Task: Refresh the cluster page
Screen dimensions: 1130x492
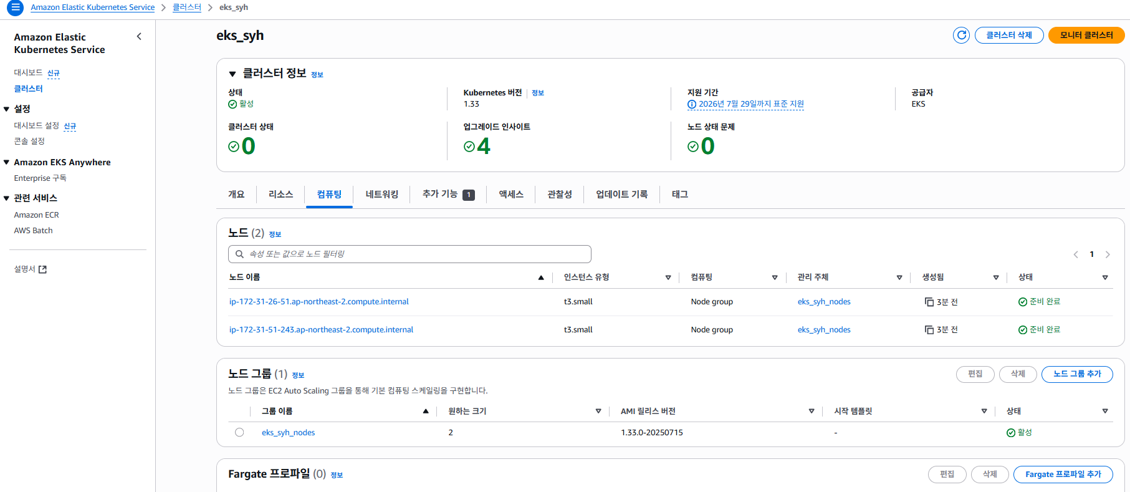Action: coord(961,35)
